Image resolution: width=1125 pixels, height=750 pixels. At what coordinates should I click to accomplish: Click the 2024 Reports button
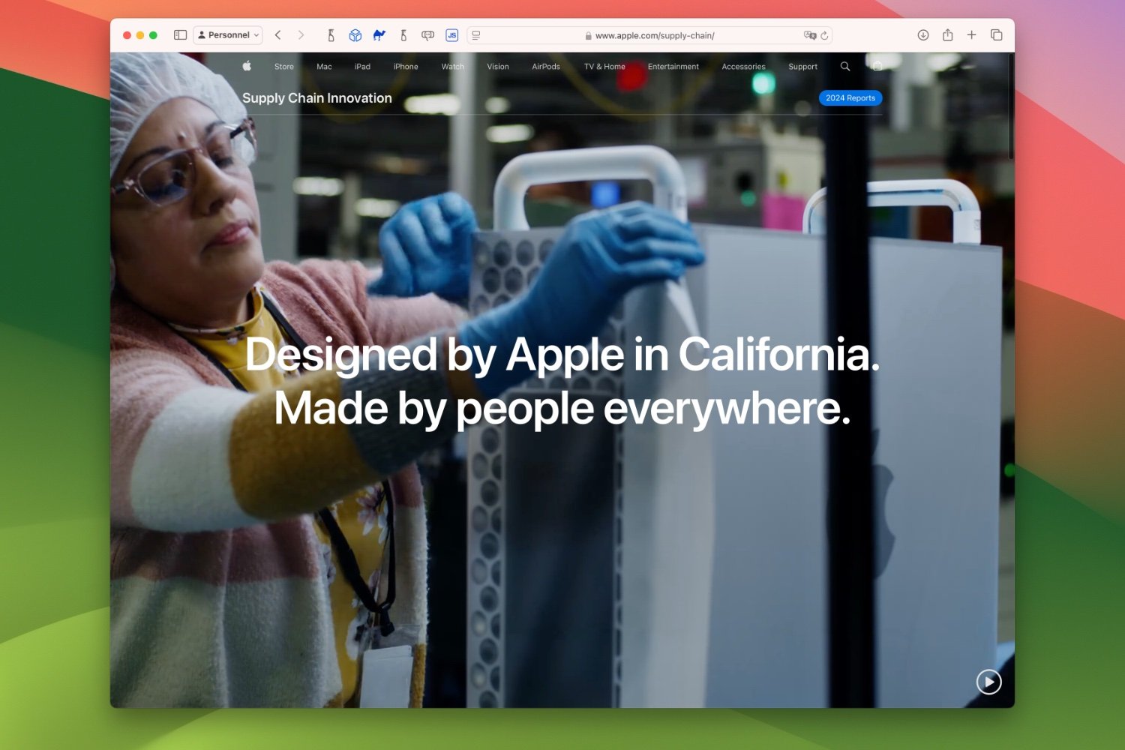[850, 98]
